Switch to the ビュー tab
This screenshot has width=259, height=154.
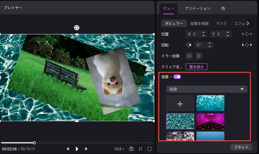click(169, 8)
